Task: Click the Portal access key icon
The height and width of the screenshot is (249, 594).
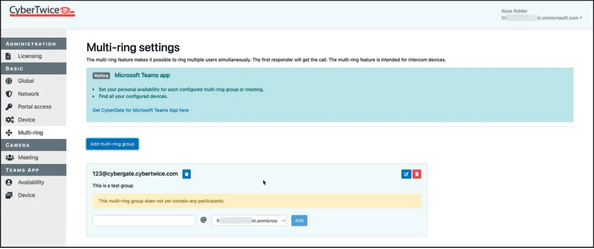Action: coord(9,107)
